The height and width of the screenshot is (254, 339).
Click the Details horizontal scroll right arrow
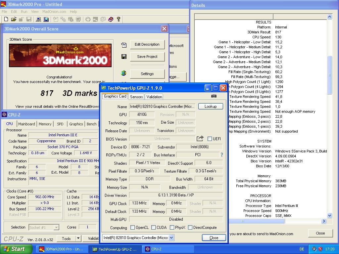tap(324, 221)
